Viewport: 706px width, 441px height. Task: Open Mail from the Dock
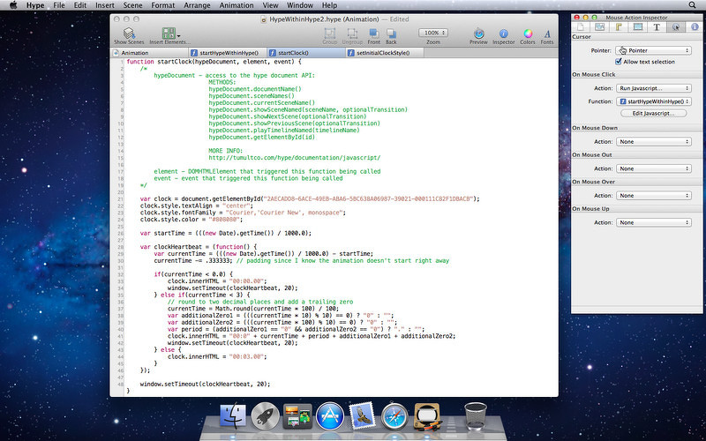362,415
